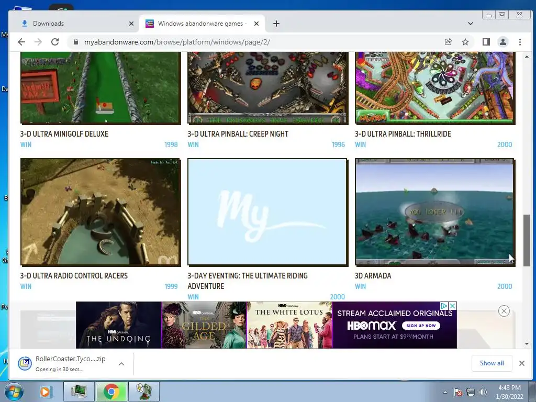
Task: Click Chrome icon in taskbar
Action: click(111, 392)
